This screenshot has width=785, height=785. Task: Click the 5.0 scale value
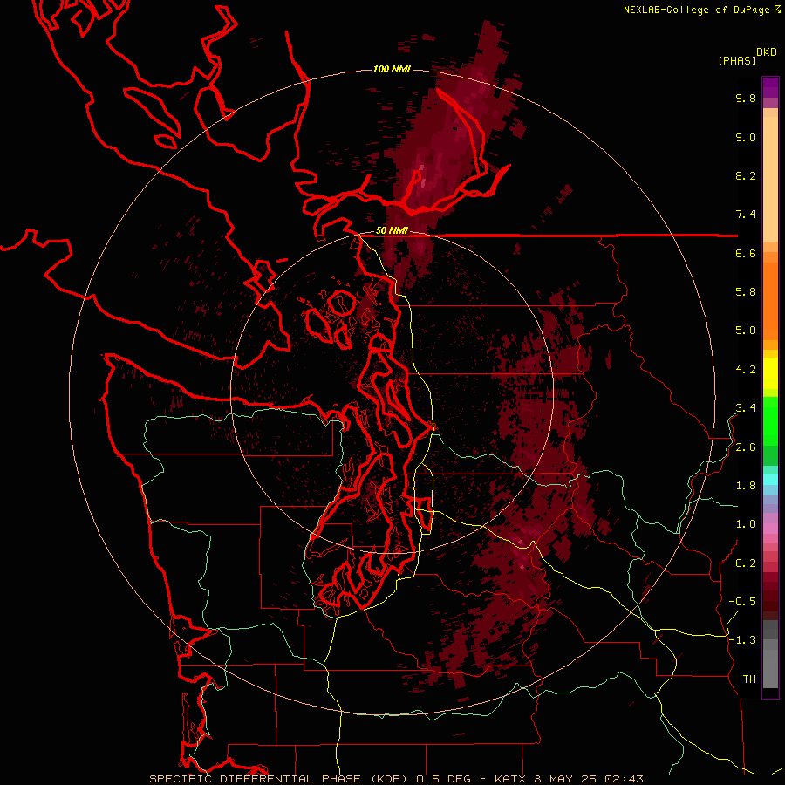point(746,331)
